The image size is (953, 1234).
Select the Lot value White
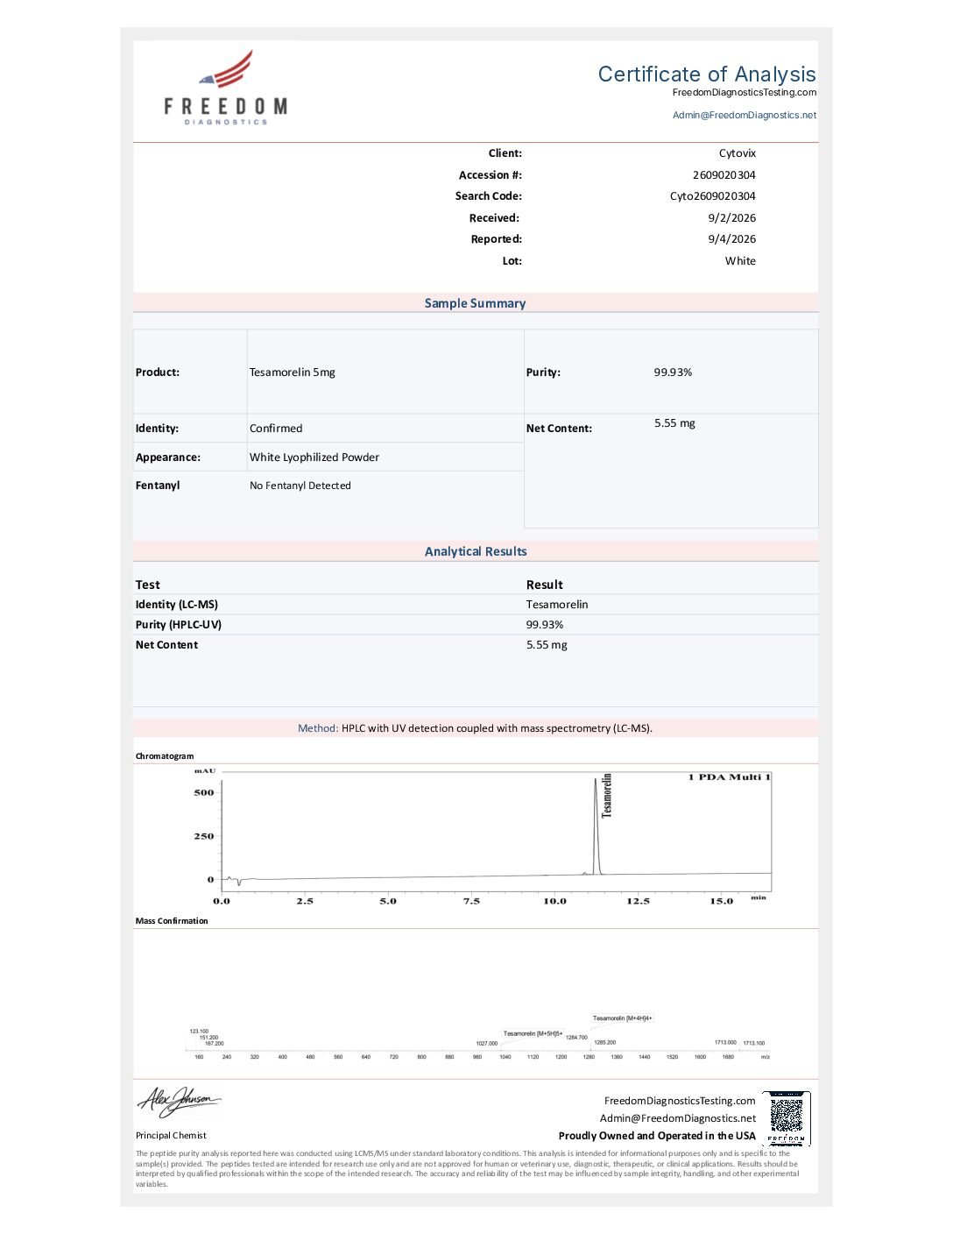[740, 261]
